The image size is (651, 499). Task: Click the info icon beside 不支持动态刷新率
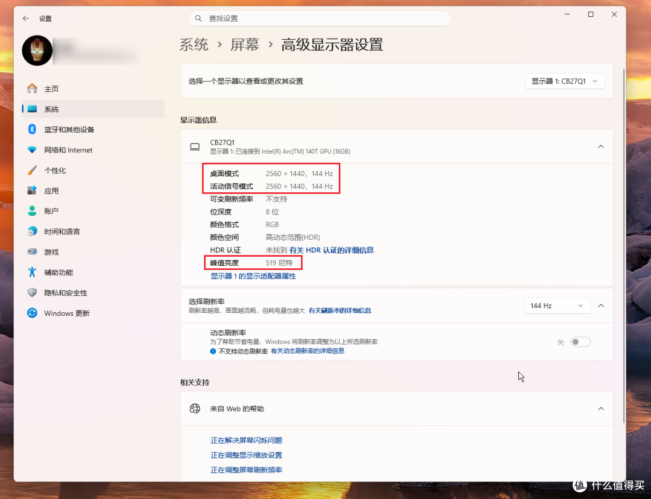click(x=213, y=351)
